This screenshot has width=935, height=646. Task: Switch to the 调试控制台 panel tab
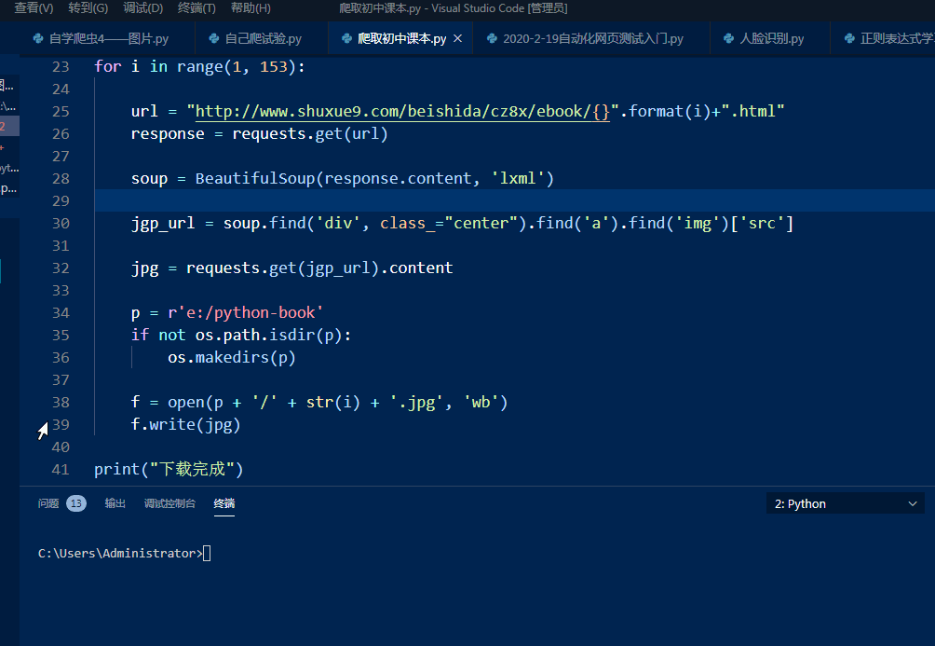pyautogui.click(x=169, y=502)
